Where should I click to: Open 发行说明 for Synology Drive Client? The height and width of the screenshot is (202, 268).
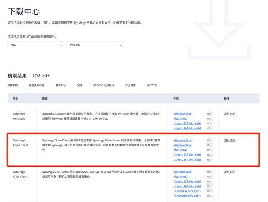pyautogui.click(x=230, y=140)
